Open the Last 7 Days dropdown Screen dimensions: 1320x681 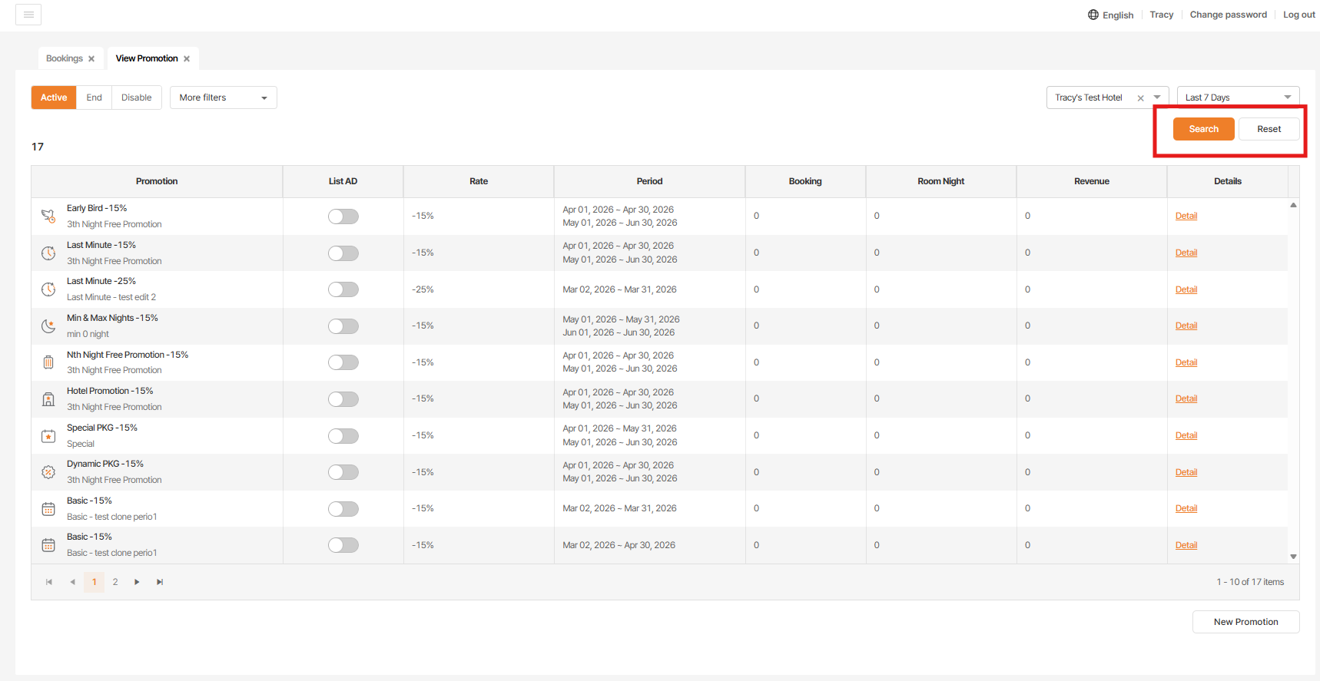(x=1237, y=98)
